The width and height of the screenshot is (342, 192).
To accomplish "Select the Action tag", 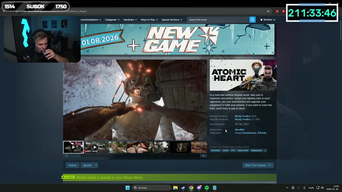I will tap(226, 150).
